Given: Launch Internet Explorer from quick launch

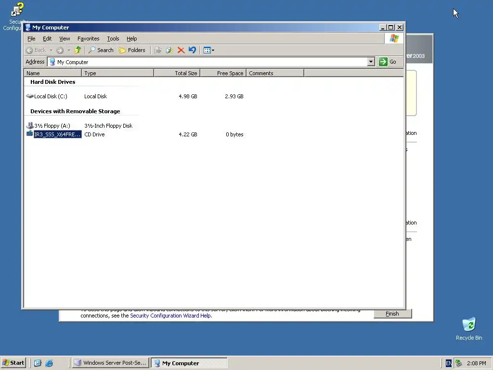Looking at the screenshot, I should click(x=50, y=363).
